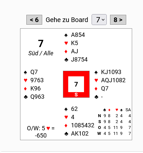This screenshot has width=143, height=153.
Task: Click the W row in makeable contracts table
Action: 114,134
